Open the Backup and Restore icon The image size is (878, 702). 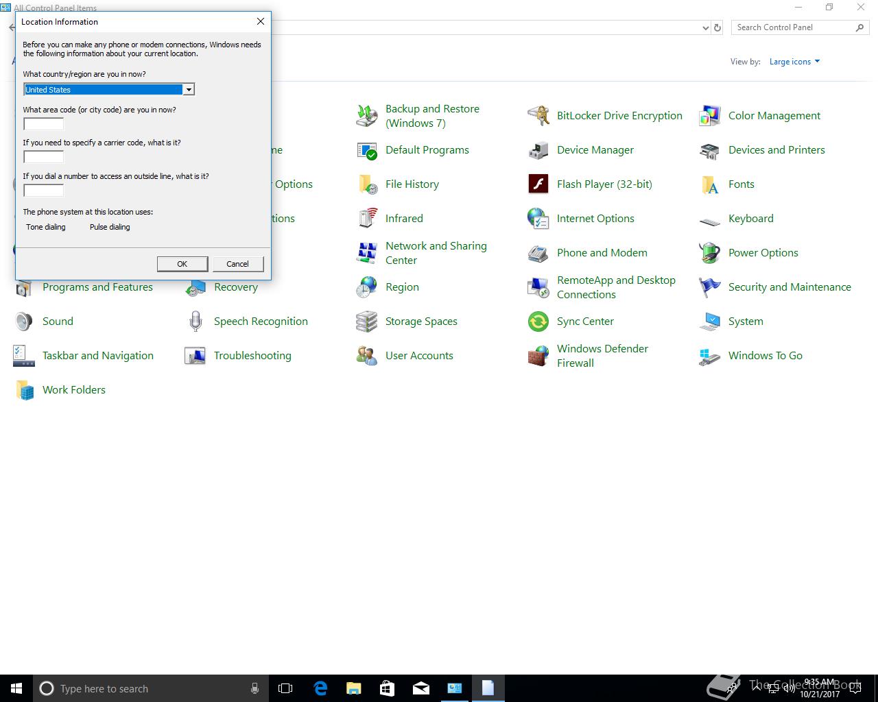click(367, 116)
